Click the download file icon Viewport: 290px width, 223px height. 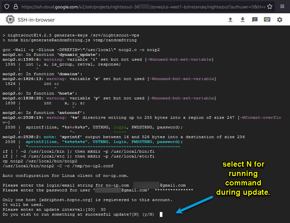[243, 20]
